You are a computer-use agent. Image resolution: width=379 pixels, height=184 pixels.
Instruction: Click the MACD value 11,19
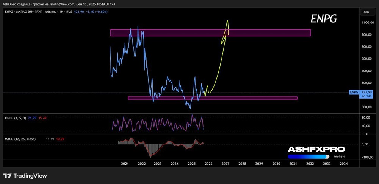tap(50, 139)
